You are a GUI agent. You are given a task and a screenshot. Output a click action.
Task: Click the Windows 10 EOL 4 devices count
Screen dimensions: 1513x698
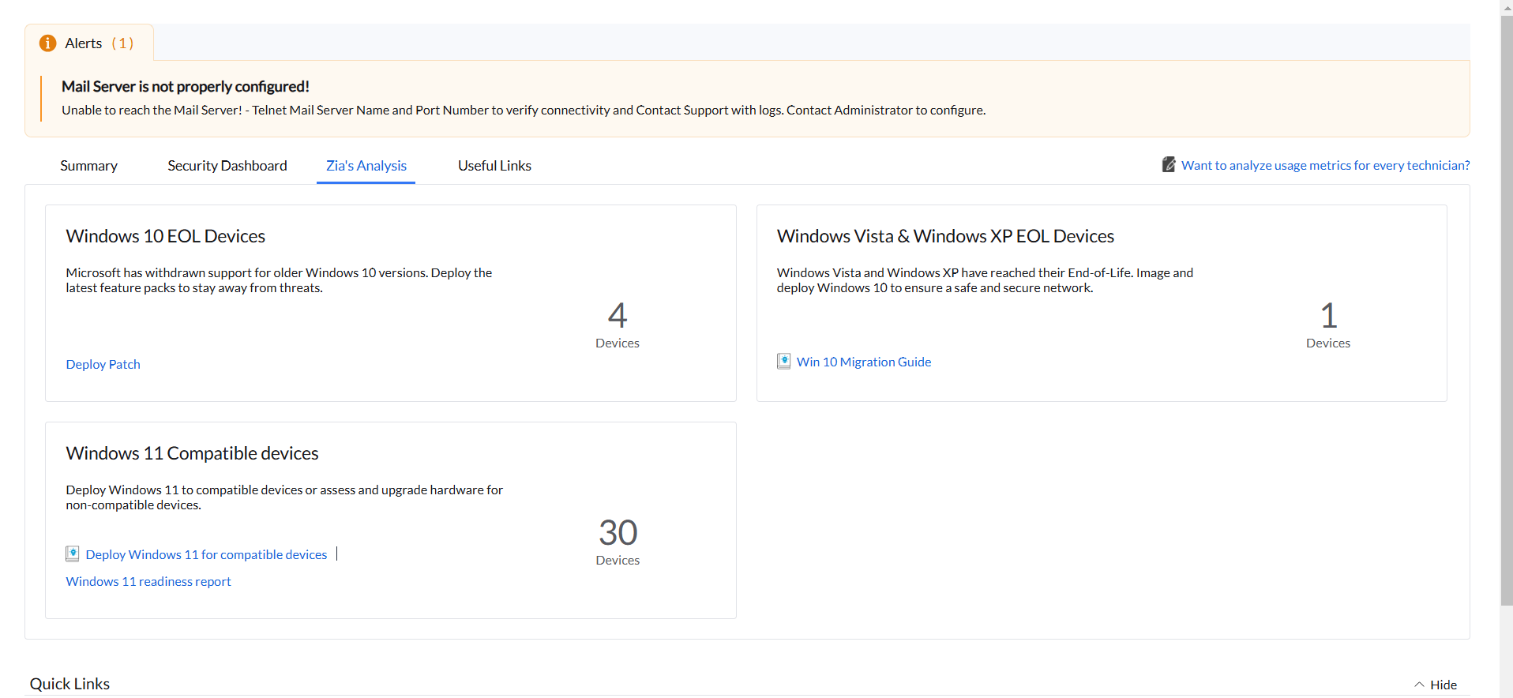[x=618, y=316]
